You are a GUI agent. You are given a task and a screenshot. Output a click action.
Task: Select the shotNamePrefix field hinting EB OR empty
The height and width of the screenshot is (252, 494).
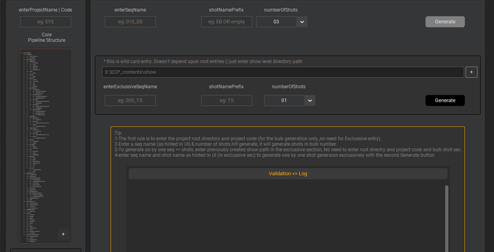226,22
